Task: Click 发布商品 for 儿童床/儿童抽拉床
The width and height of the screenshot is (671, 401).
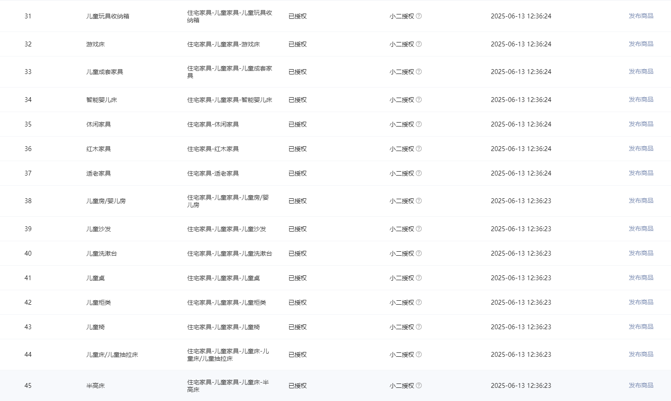Action: [x=641, y=354]
